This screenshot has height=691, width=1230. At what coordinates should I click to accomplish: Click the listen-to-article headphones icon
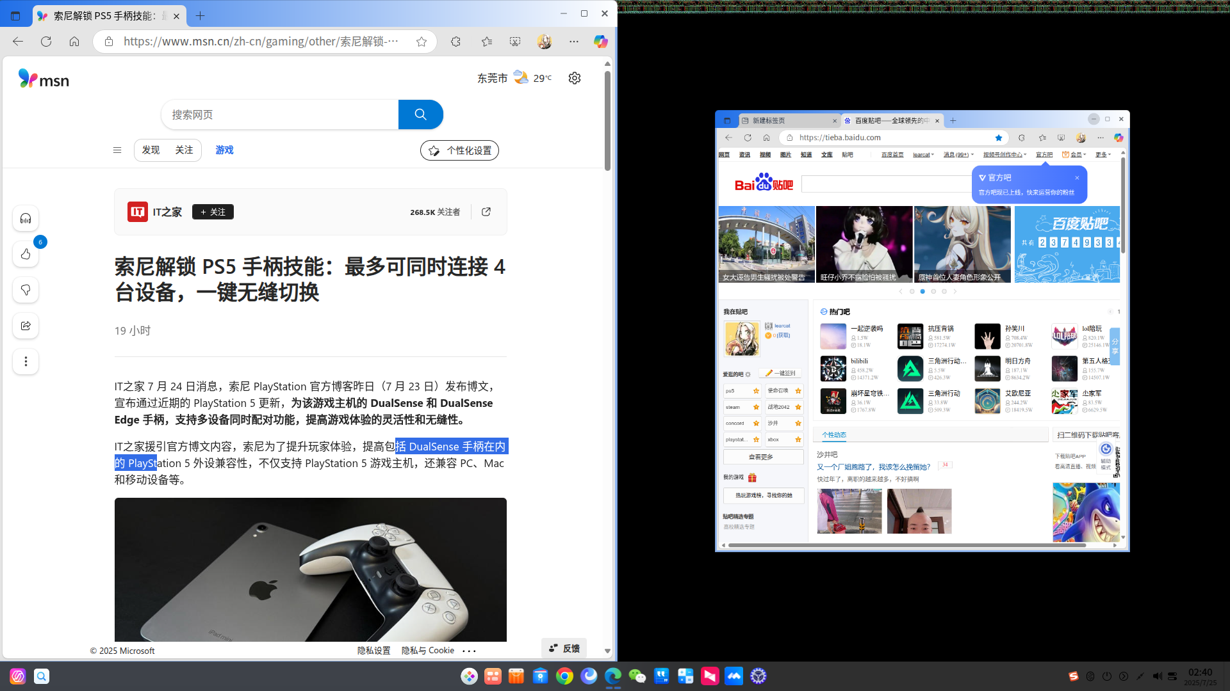point(26,219)
